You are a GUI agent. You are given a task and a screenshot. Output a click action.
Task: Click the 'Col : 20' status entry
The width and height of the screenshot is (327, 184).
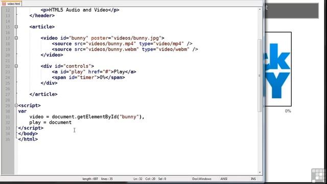click(x=150, y=179)
